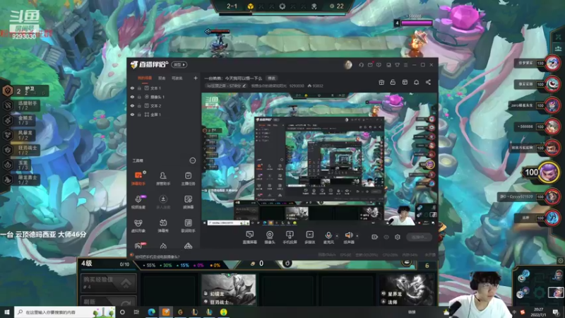The height and width of the screenshot is (318, 565).
Task: Hide the 文本 2 source
Action: (132, 105)
